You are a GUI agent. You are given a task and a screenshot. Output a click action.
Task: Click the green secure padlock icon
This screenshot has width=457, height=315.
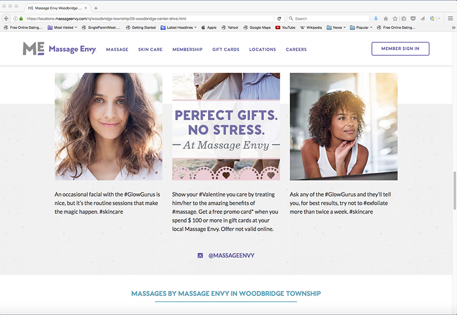[21, 19]
